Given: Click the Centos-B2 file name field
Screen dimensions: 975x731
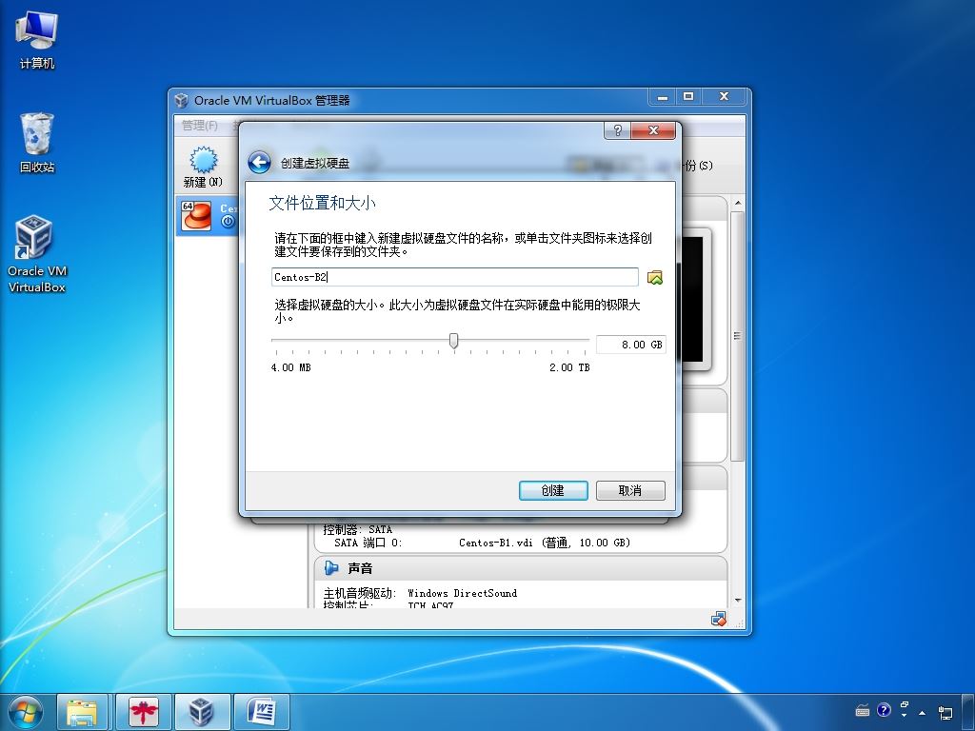Looking at the screenshot, I should coord(454,277).
